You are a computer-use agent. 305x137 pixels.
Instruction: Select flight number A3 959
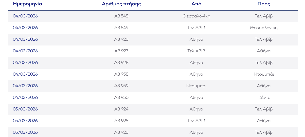[x=121, y=86]
